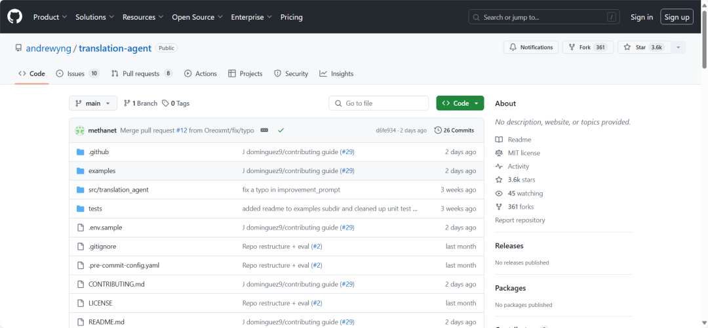The image size is (708, 328).
Task: Open the Packages heading link
Action: tap(510, 288)
